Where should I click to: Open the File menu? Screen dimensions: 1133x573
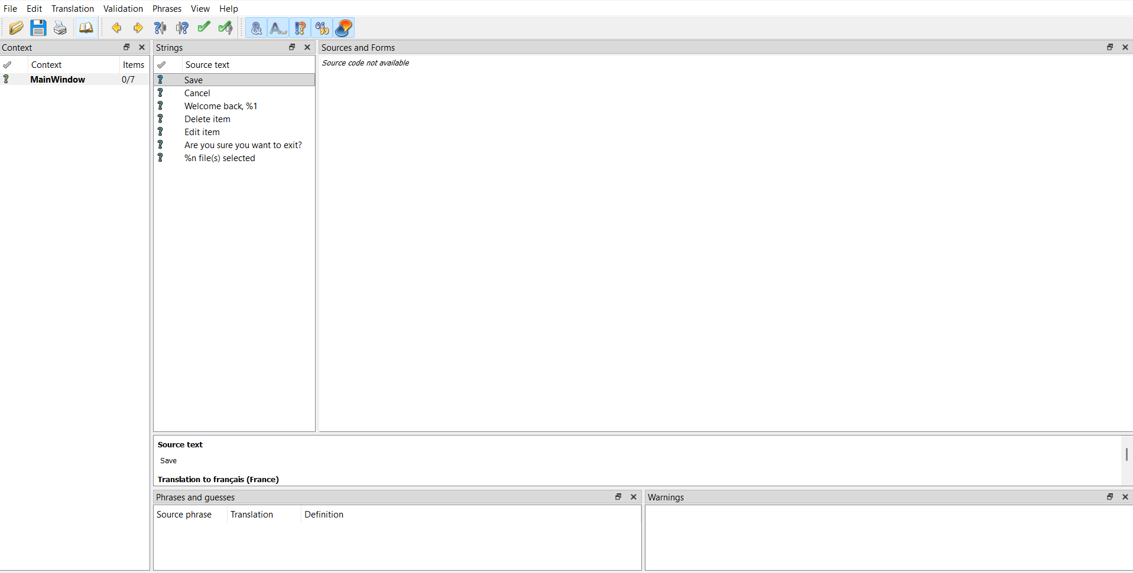pos(11,8)
